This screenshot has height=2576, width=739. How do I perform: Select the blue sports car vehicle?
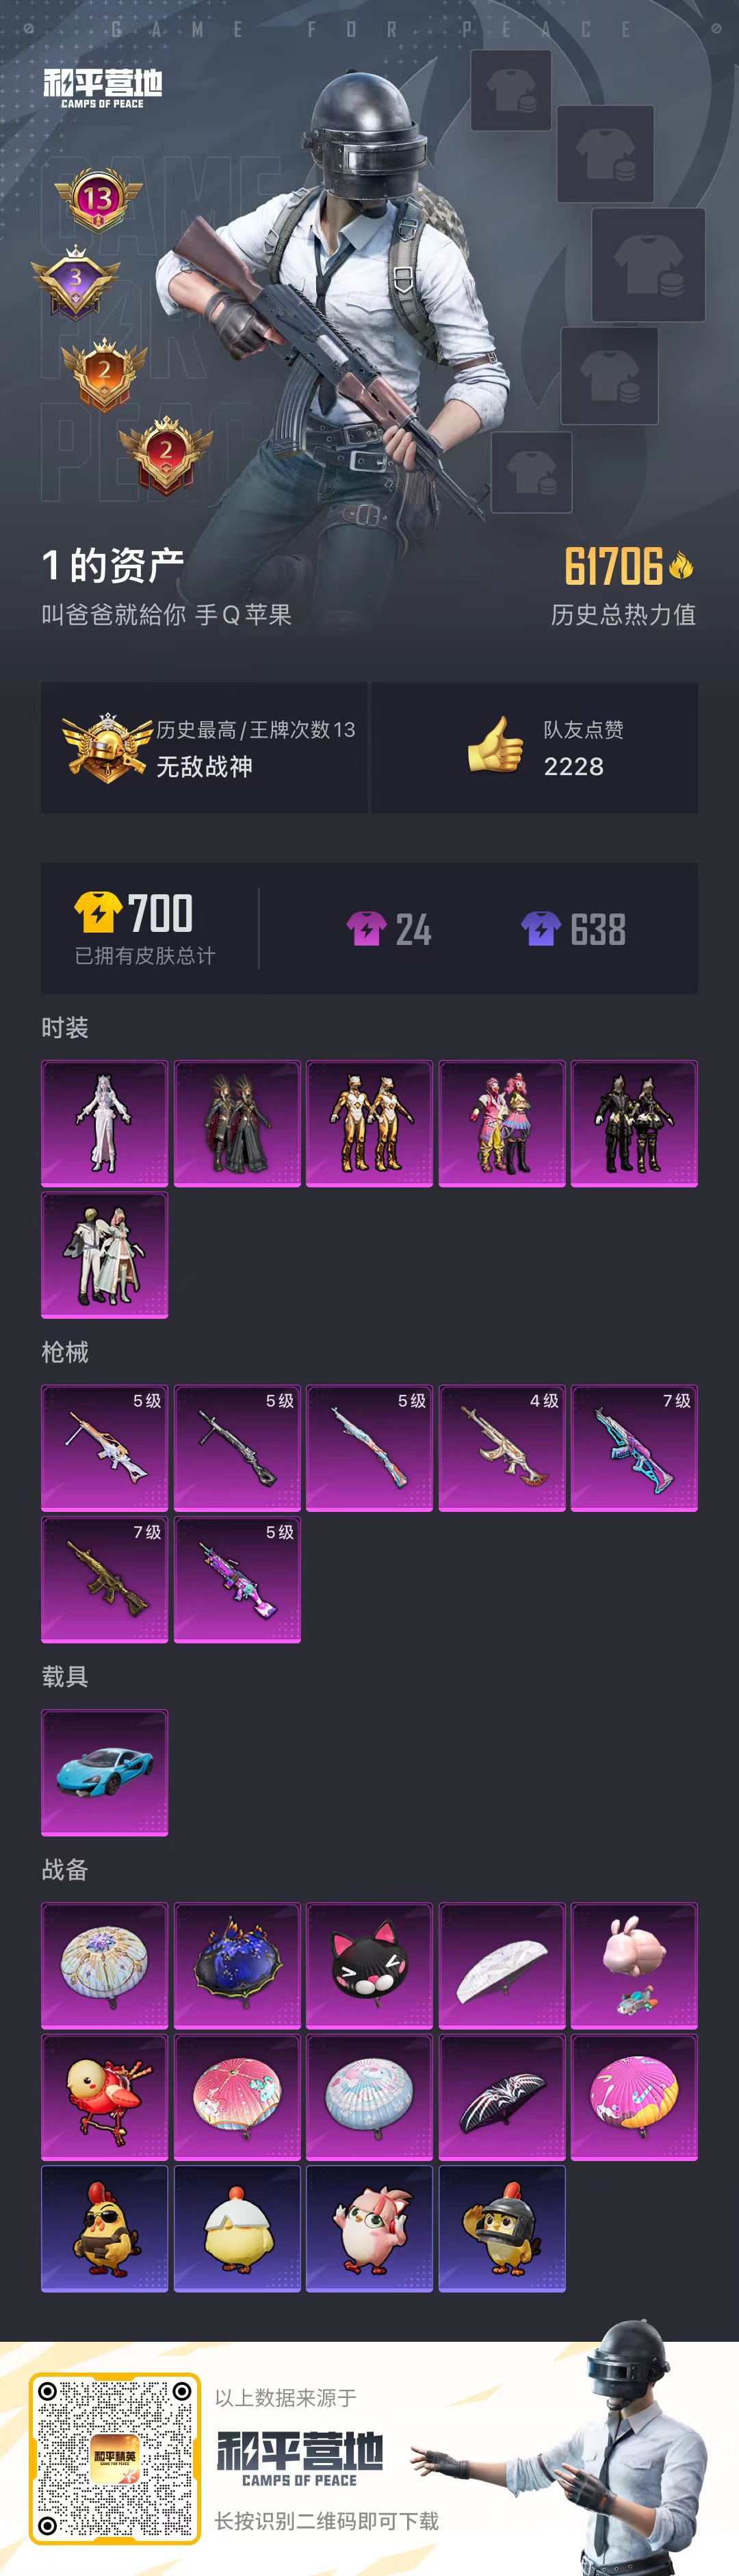105,1772
